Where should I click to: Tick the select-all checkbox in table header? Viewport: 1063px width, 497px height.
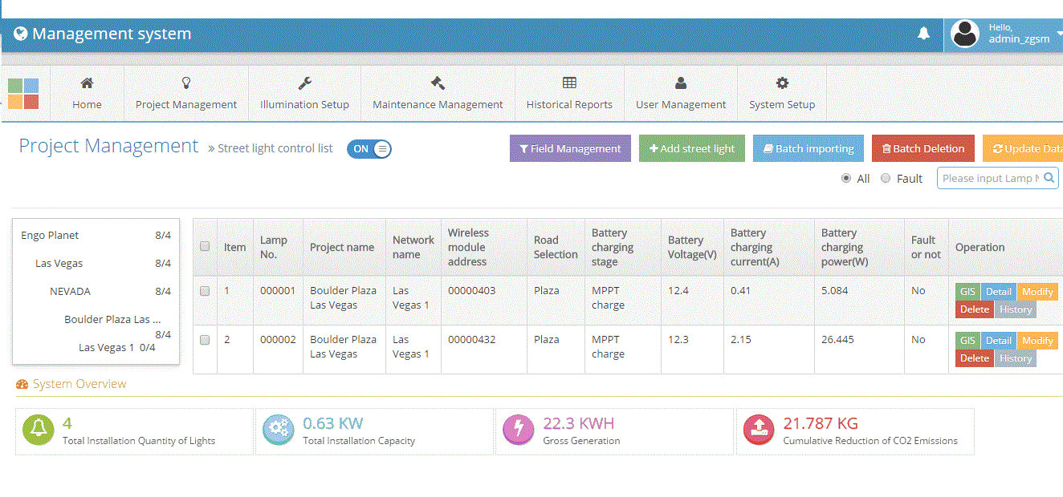[x=205, y=246]
